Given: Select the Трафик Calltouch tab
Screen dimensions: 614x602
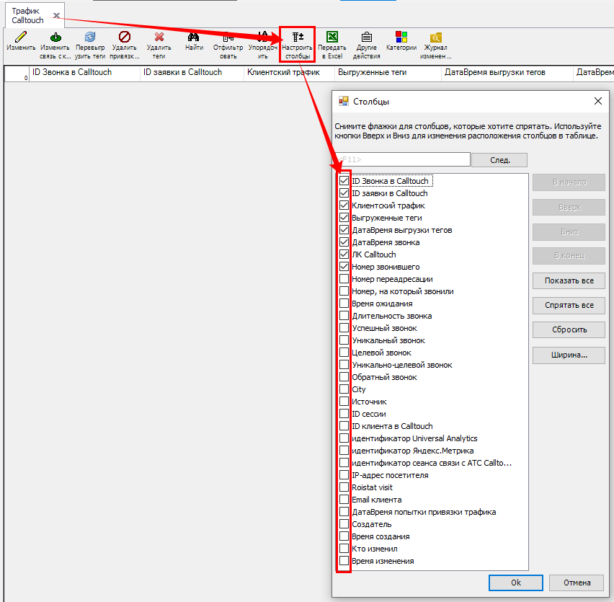Looking at the screenshot, I should [x=27, y=16].
